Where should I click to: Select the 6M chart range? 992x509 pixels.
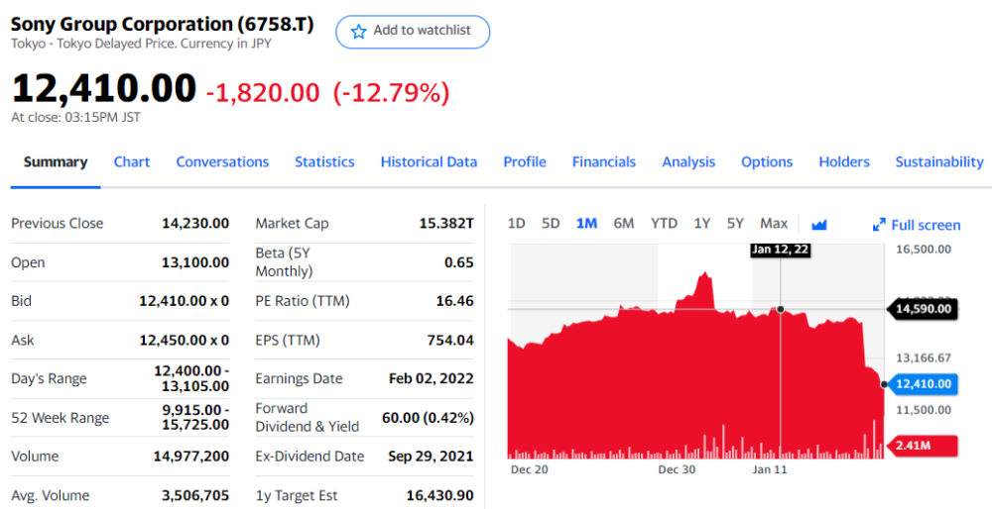pyautogui.click(x=623, y=224)
